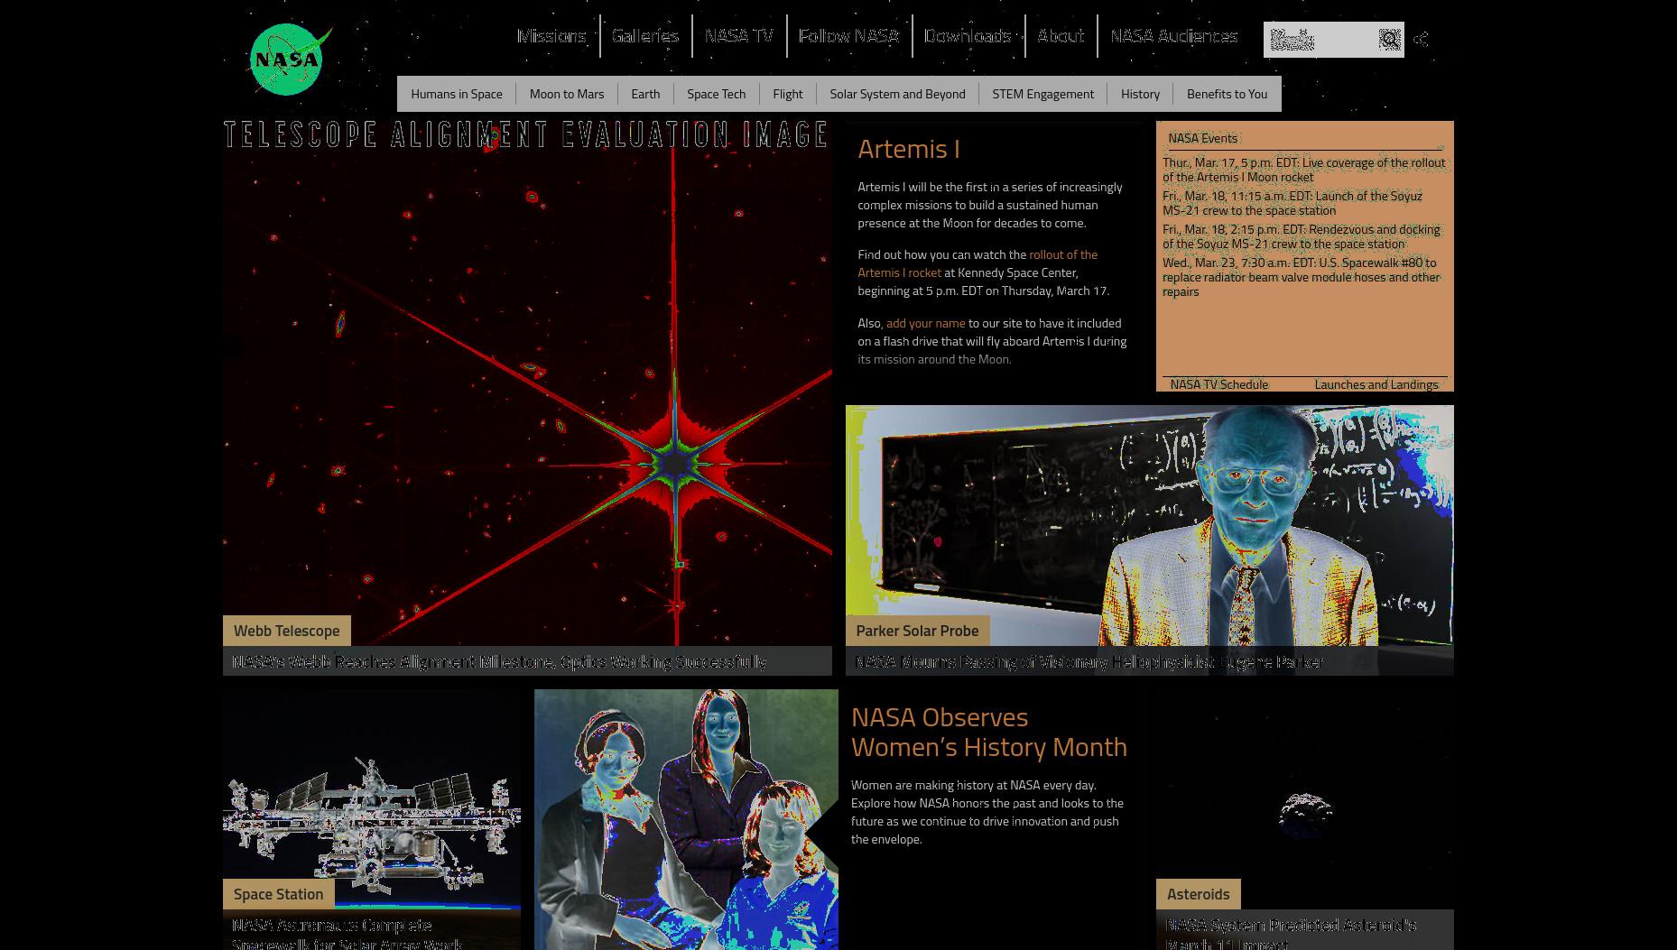Select the Space Tech topic
The image size is (1677, 950).
coord(717,94)
